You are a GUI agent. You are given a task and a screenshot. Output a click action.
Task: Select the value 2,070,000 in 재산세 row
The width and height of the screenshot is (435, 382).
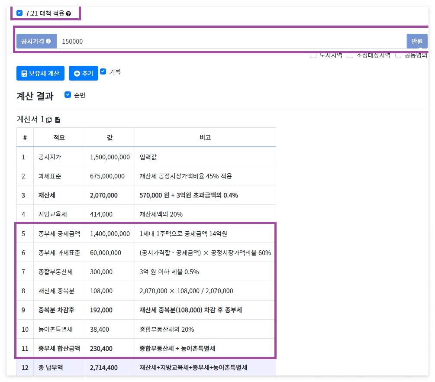point(104,195)
